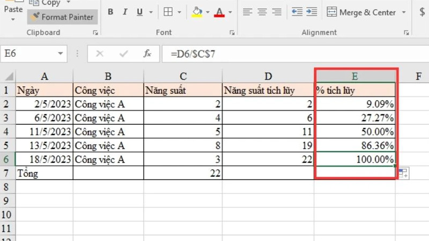Open Font settings dialog launcher
This screenshot has width=429, height=241.
232,33
